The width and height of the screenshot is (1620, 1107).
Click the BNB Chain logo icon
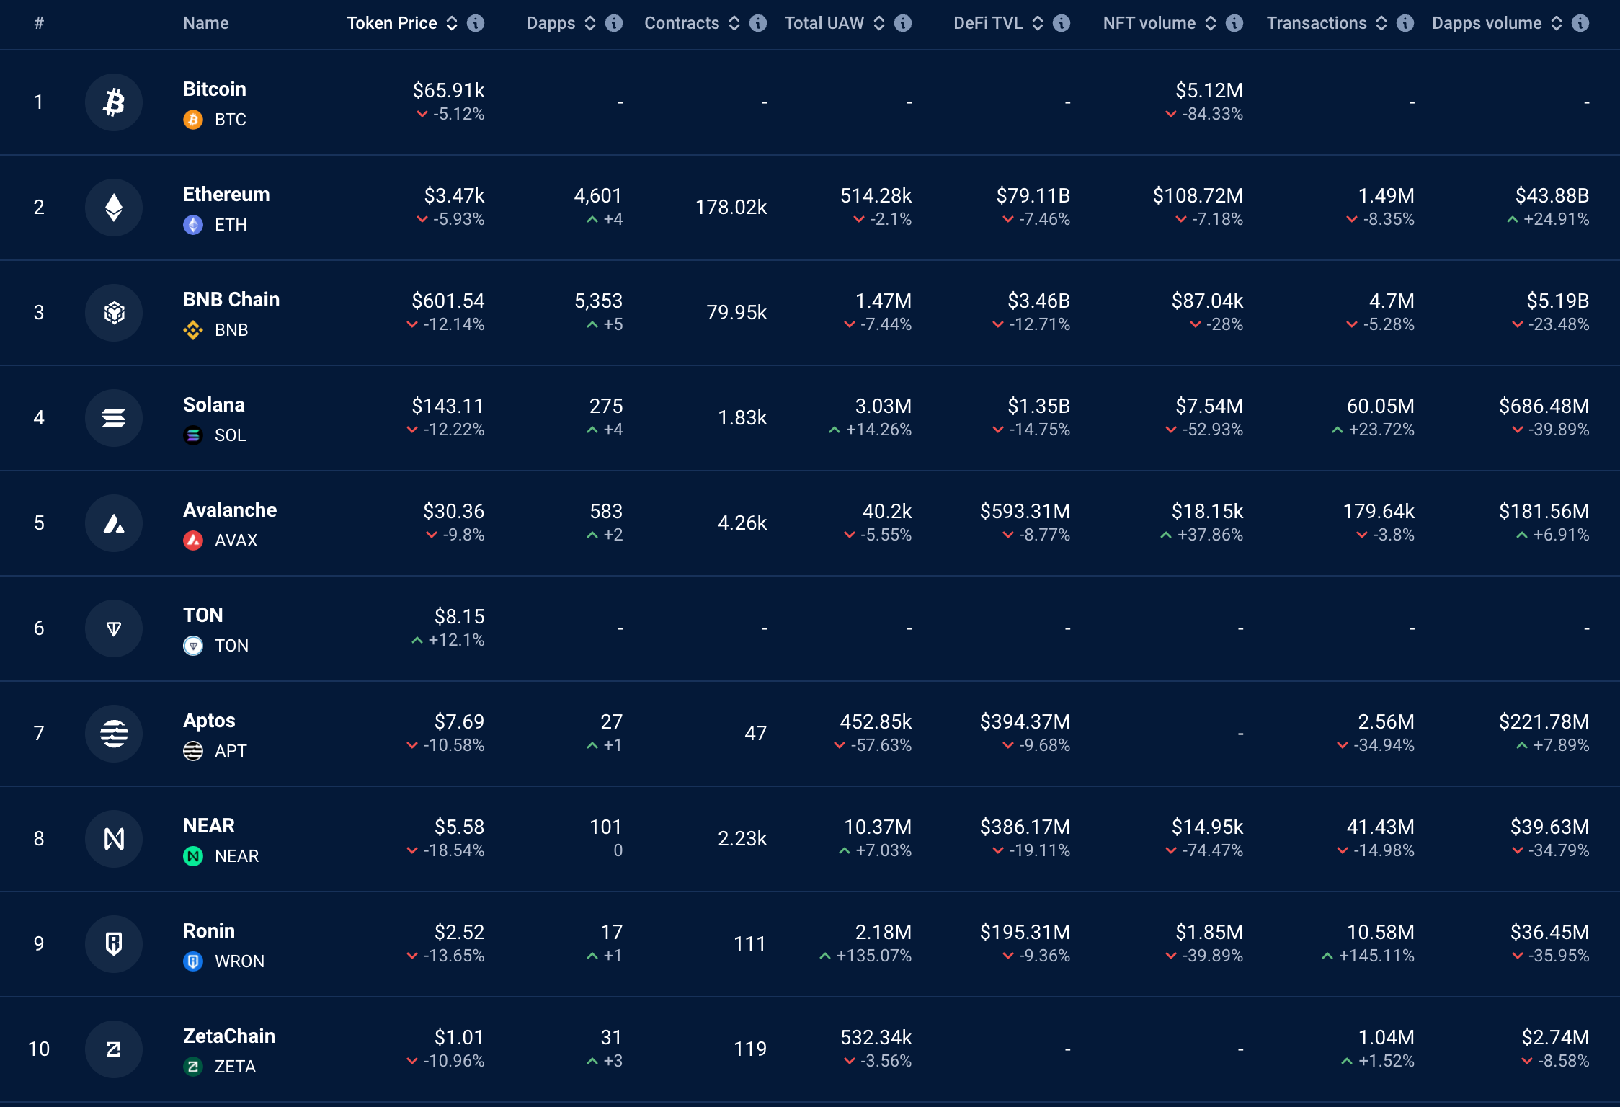pos(114,313)
